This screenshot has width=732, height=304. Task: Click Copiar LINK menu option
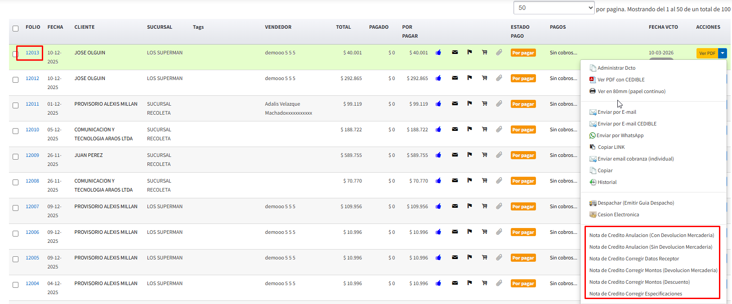611,147
